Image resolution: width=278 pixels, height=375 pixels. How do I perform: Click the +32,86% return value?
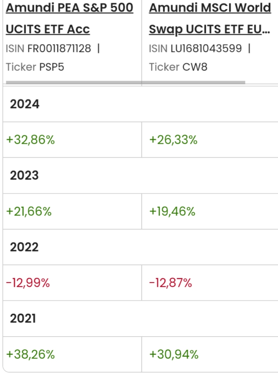pos(31,140)
